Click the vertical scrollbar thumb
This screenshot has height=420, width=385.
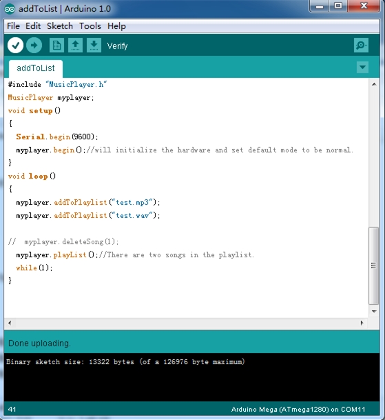pyautogui.click(x=374, y=266)
